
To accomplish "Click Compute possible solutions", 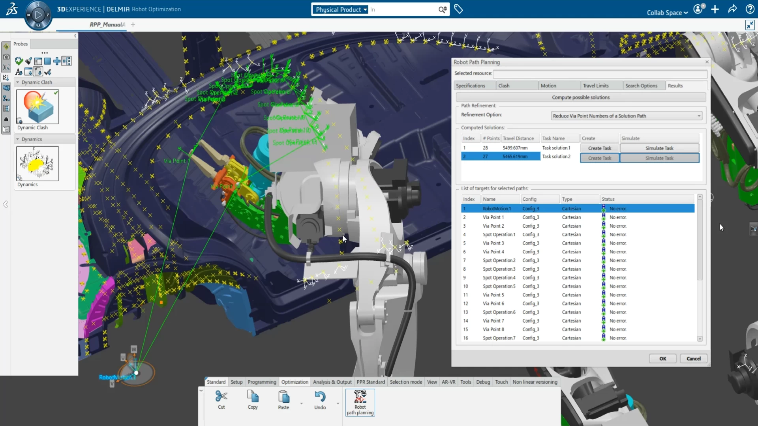I will click(581, 97).
